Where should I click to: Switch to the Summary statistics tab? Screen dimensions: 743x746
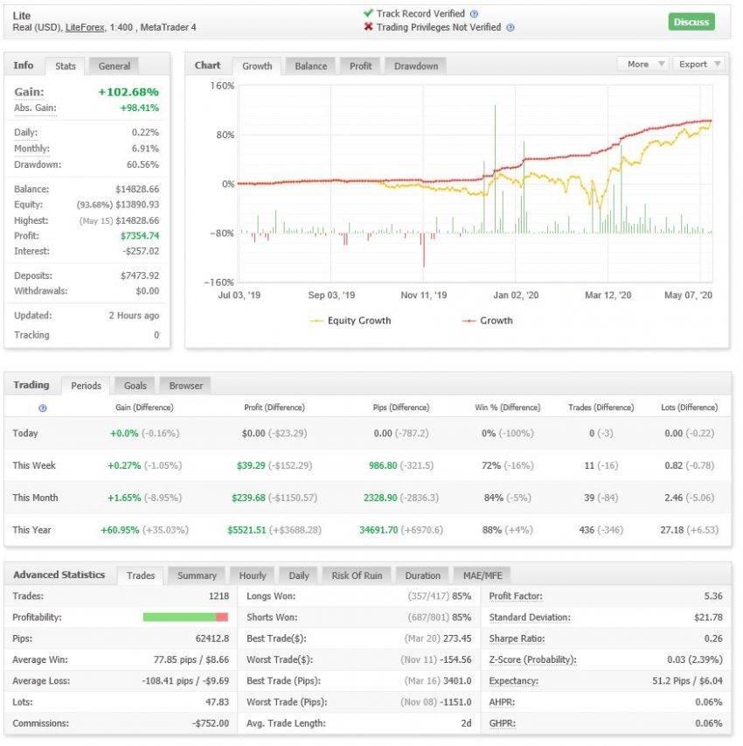[197, 575]
